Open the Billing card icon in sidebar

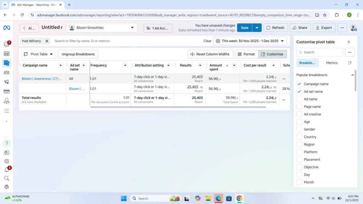[x=7, y=91]
